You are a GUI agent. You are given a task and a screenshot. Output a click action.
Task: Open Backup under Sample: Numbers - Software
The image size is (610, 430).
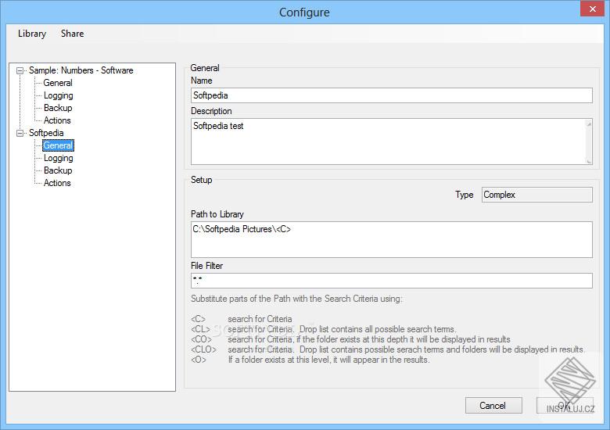(x=58, y=108)
